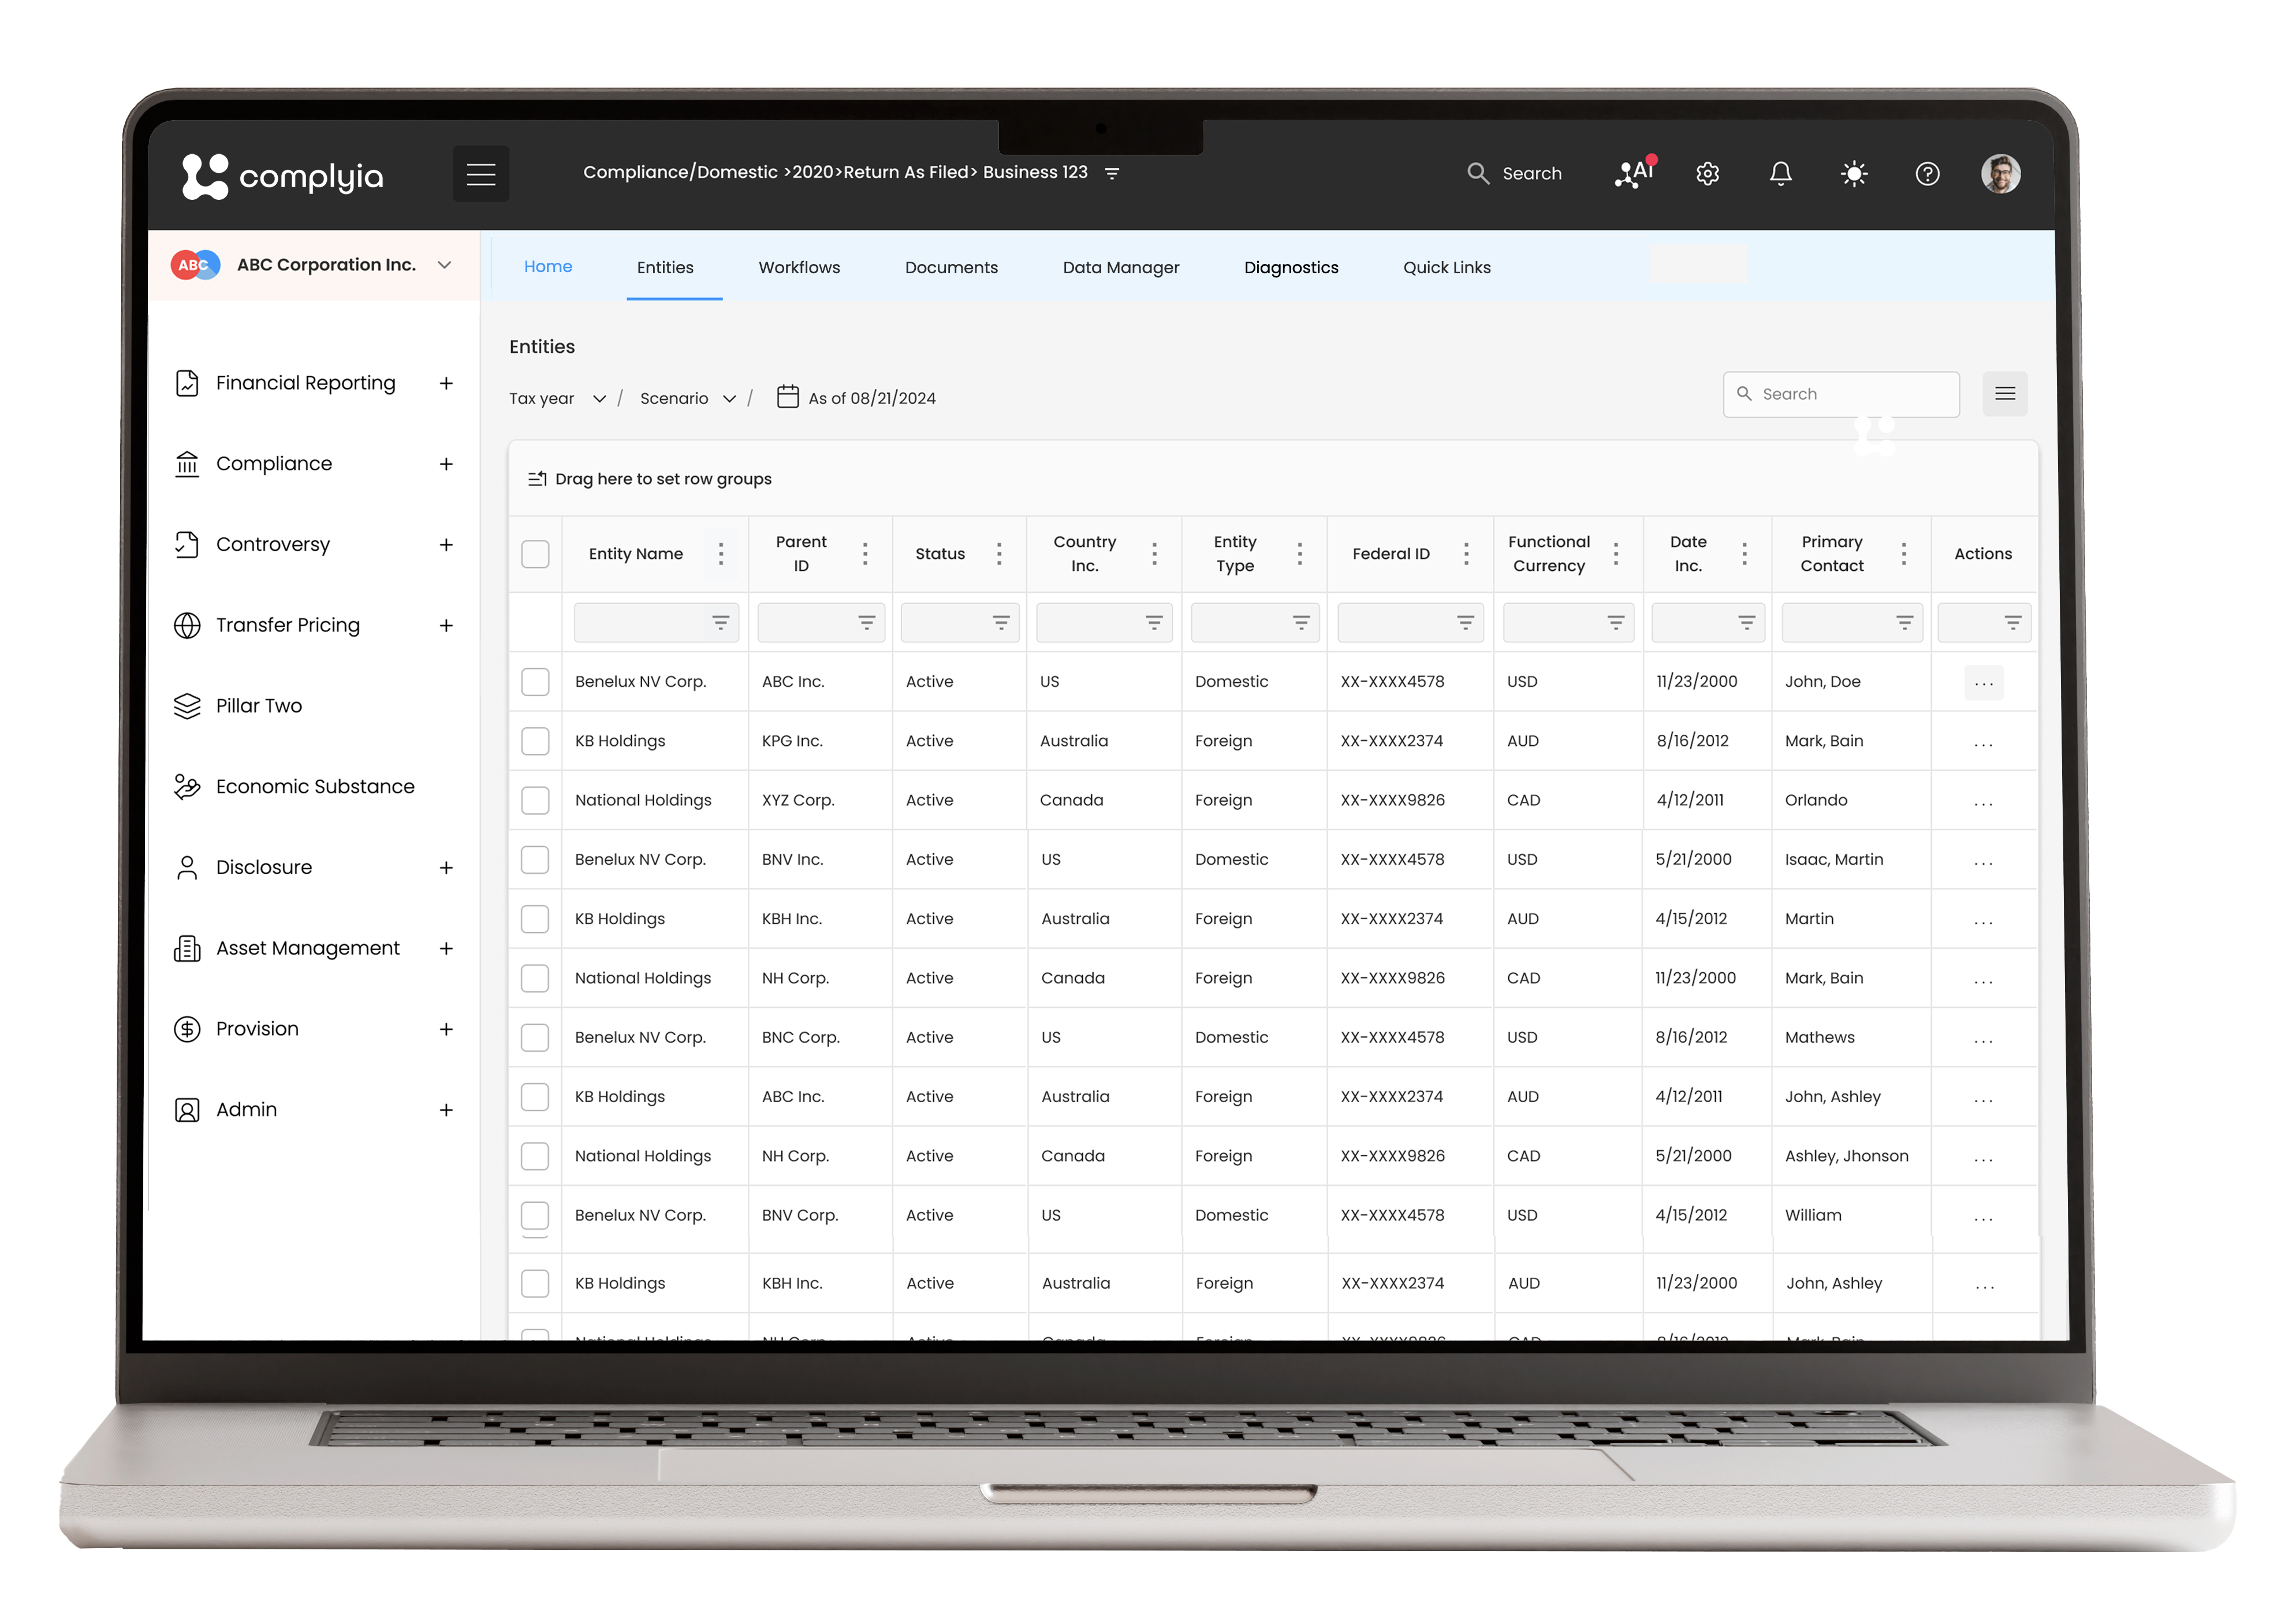Click the notifications bell icon

point(1780,173)
